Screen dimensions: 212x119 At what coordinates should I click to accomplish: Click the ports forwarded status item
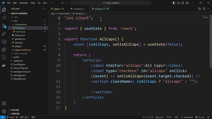tap(33, 117)
